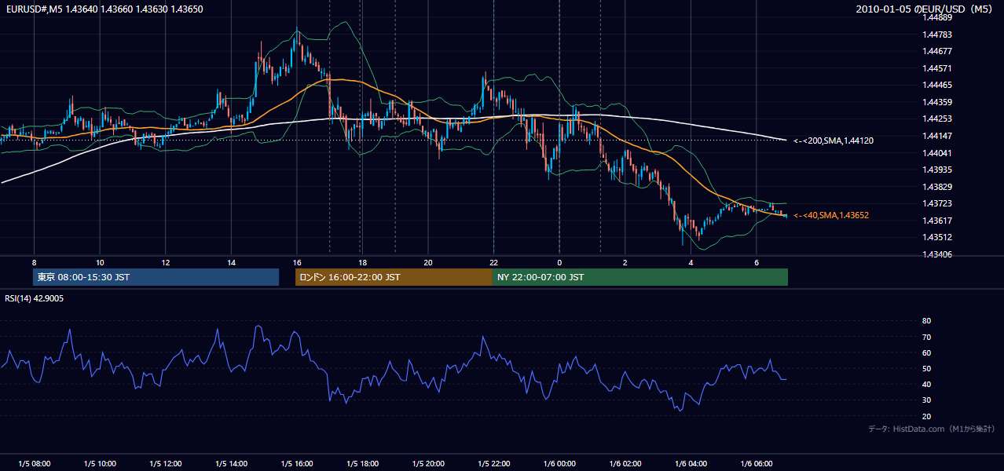The width and height of the screenshot is (1004, 471).
Task: Click hour label 20 under price chart
Action: click(x=427, y=262)
